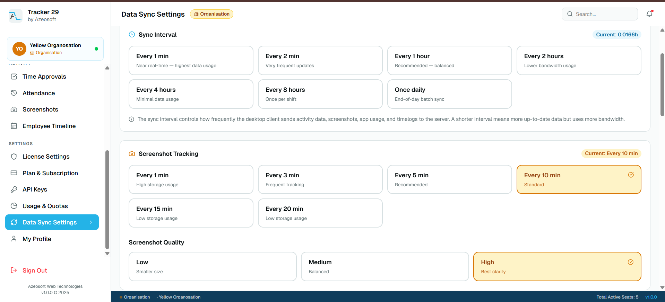Open Employee Timeline page
Screen dimensions: 665x302
pos(52,126)
